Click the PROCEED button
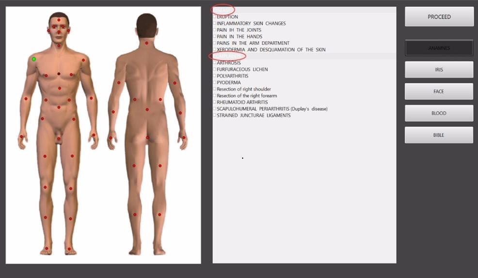Image resolution: width=478 pixels, height=278 pixels. point(439,17)
